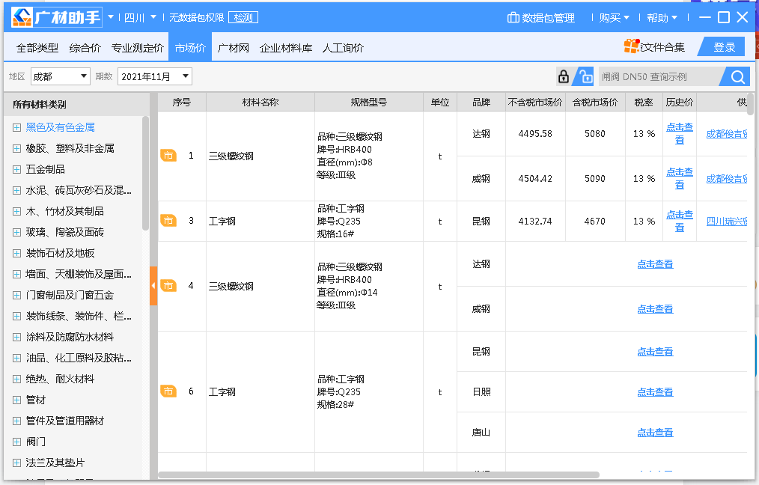Screen dimensions: 759x485
Task: Expand 木、竹材及其制品 tree node
Action: (x=17, y=212)
